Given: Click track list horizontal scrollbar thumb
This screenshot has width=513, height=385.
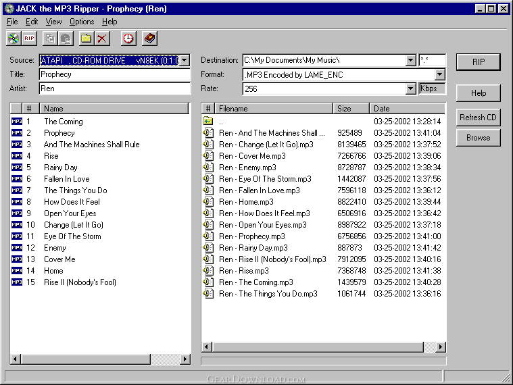Looking at the screenshot, I should click(86, 359).
